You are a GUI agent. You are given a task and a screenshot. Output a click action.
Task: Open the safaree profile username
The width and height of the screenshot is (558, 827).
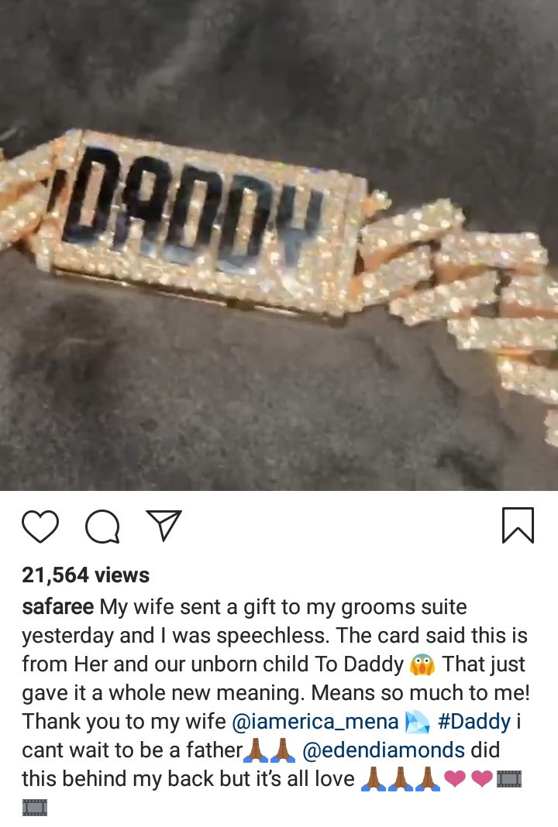(x=57, y=607)
